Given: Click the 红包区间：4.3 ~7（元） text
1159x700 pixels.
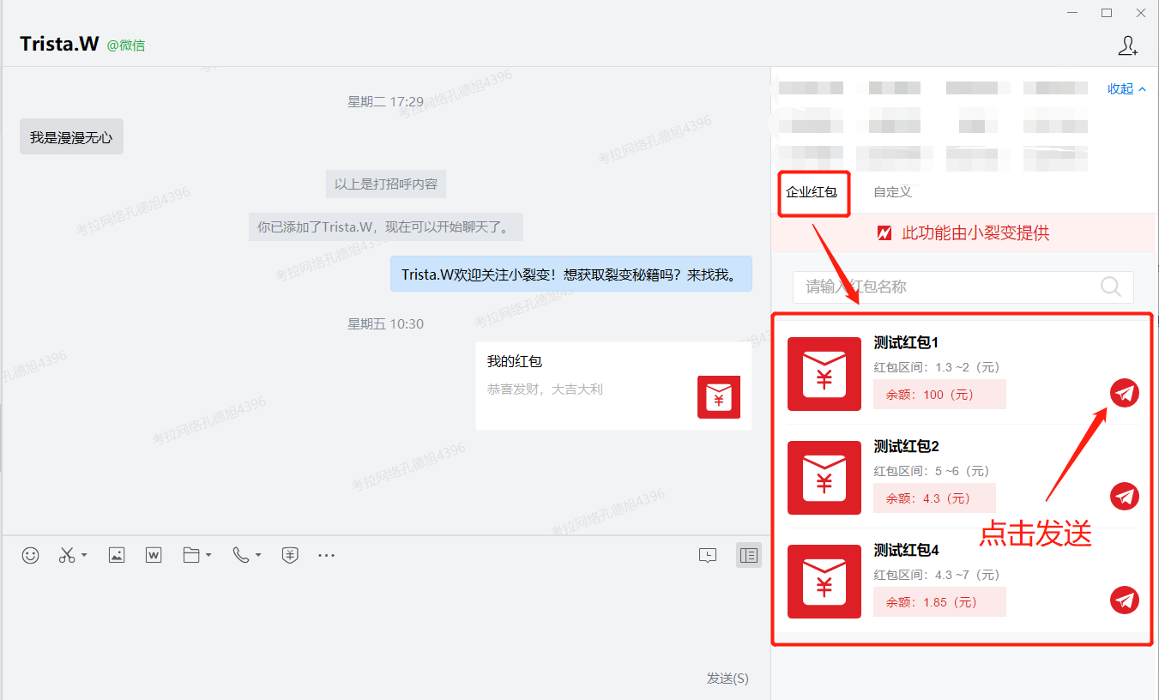Looking at the screenshot, I should (937, 575).
